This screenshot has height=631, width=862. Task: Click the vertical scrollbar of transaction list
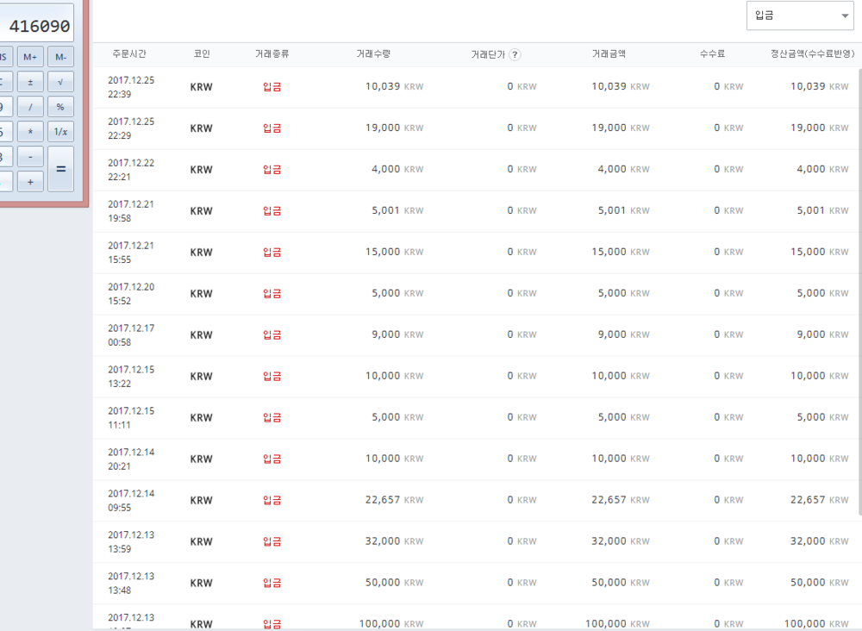click(859, 293)
